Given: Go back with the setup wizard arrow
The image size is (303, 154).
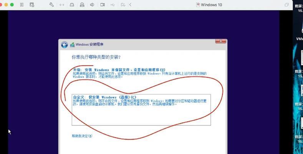Looking at the screenshot, I should (x=65, y=45).
